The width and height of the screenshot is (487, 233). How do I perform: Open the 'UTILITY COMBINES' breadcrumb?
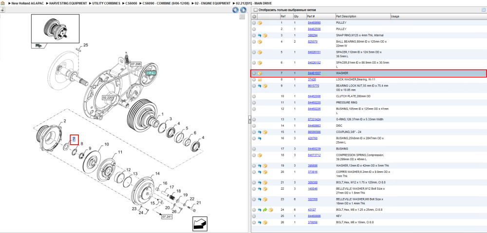[106, 3]
